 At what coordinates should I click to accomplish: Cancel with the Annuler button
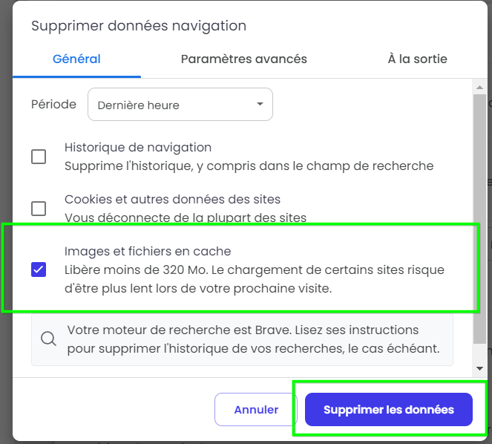point(256,409)
